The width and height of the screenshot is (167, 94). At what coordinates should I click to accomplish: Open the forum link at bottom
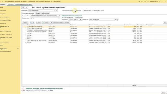point(51,90)
